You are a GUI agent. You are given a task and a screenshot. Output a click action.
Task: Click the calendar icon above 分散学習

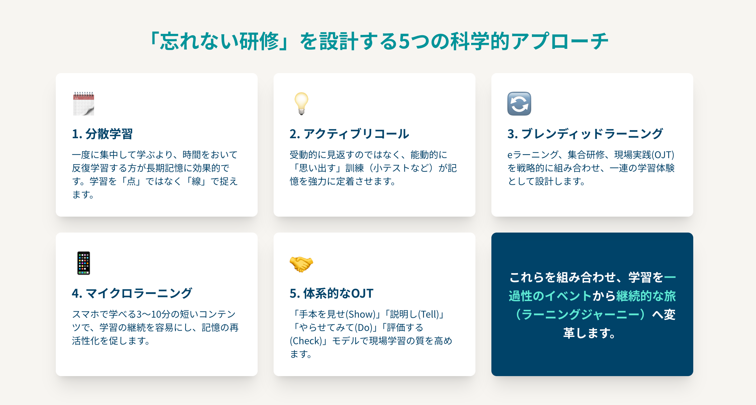click(x=84, y=104)
